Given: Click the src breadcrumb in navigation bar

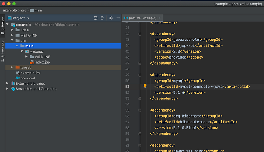Looking at the screenshot, I should (23, 11).
